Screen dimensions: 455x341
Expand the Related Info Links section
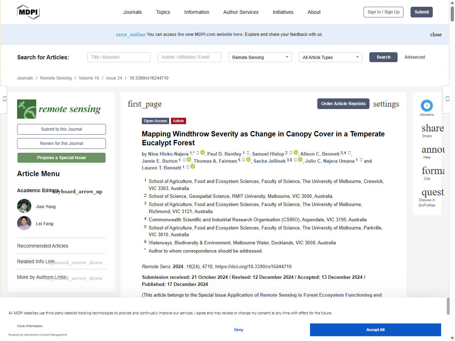coord(74,262)
